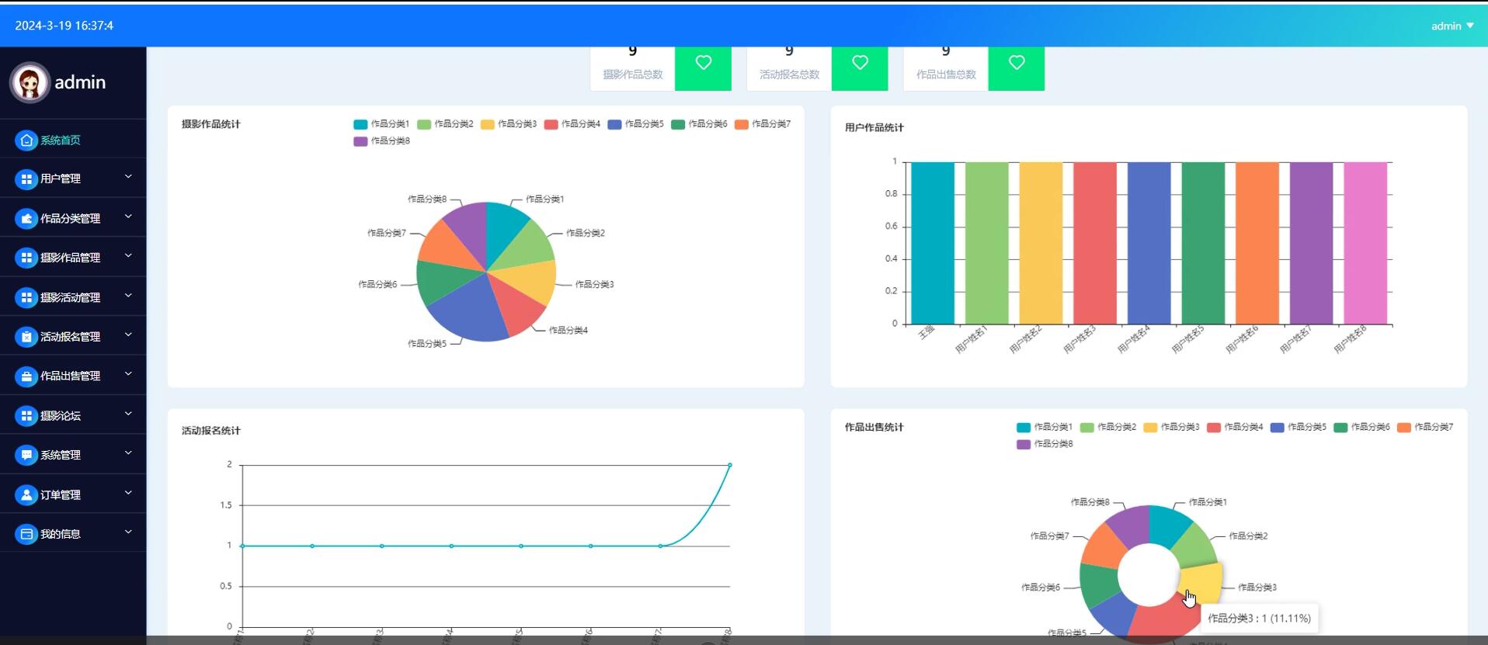1488x645 pixels.
Task: Click the yellow 作品分类3 donut segment
Action: (1204, 581)
